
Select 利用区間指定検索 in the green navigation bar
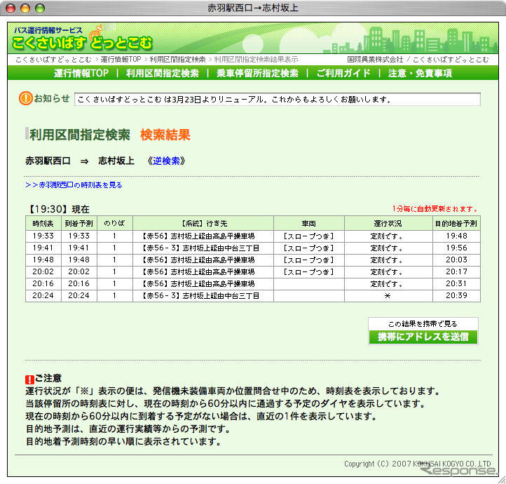coord(163,74)
